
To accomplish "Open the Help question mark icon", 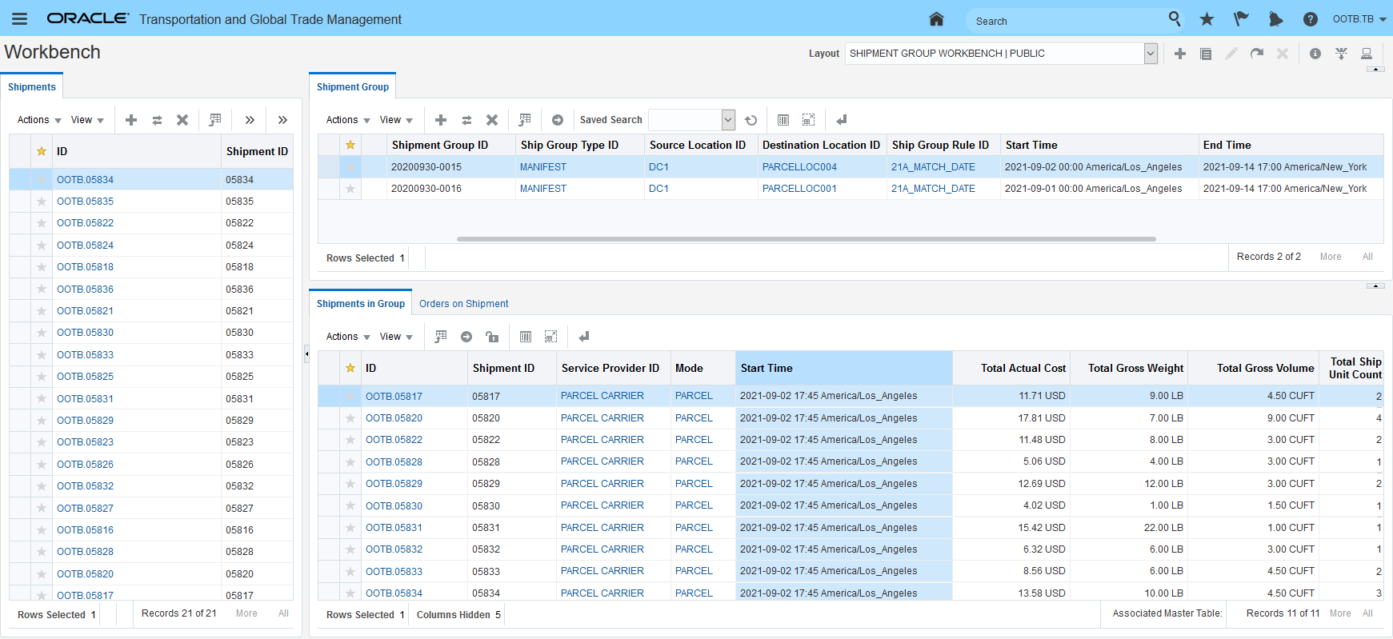I will [x=1310, y=19].
